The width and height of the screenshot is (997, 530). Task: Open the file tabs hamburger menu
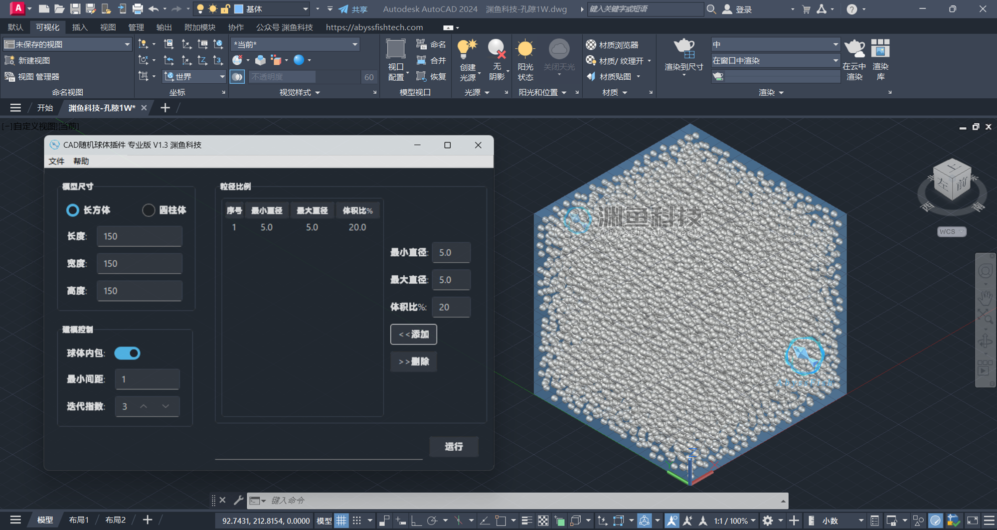point(15,108)
